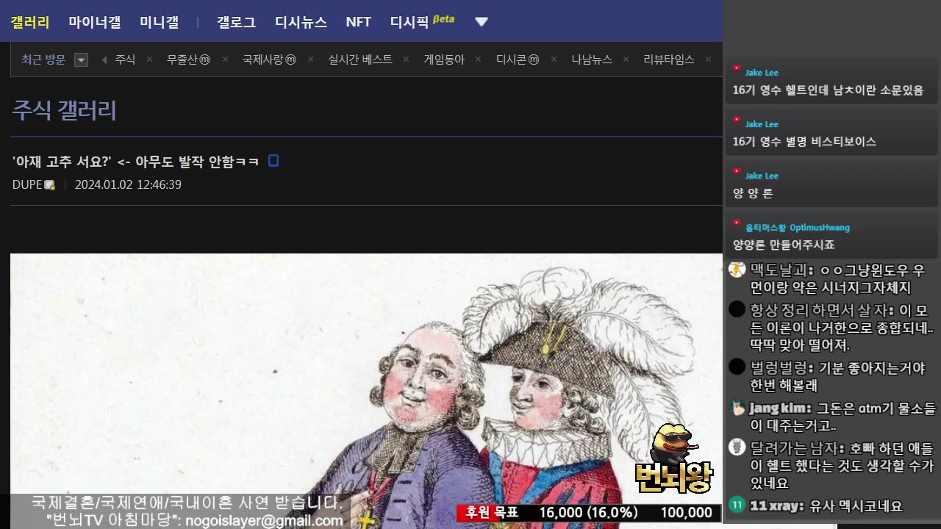Open 나남뉴스 in the recent visits

click(592, 60)
